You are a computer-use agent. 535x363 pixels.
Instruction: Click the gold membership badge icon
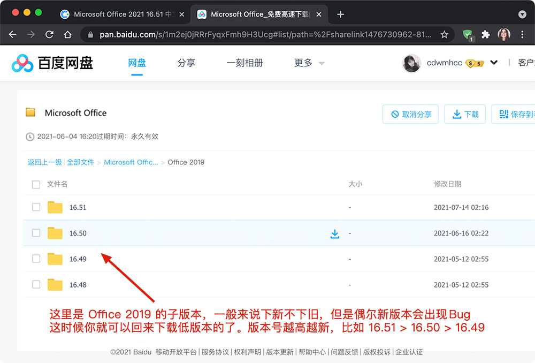tap(475, 63)
